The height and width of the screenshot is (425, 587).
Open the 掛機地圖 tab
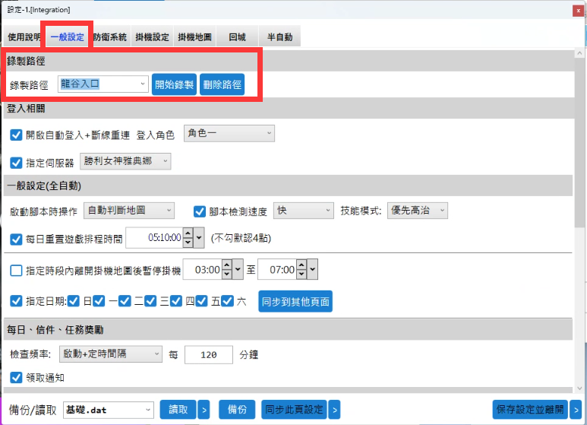(195, 36)
